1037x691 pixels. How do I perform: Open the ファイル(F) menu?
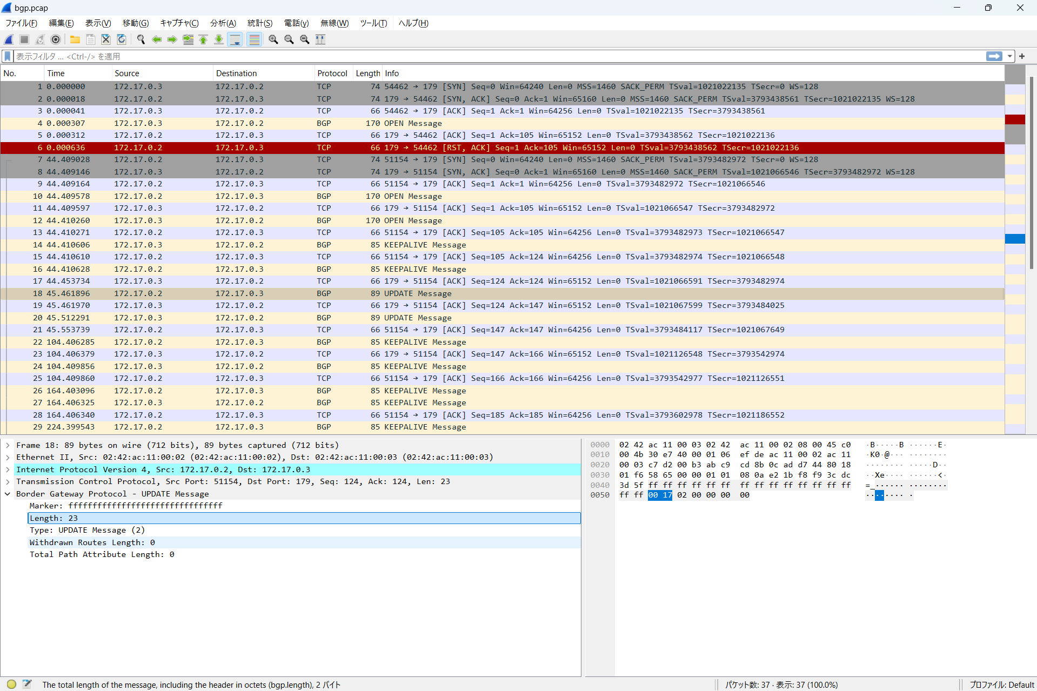tap(21, 23)
